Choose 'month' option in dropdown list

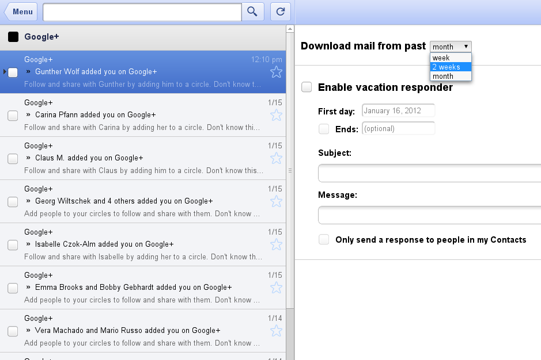(x=451, y=76)
